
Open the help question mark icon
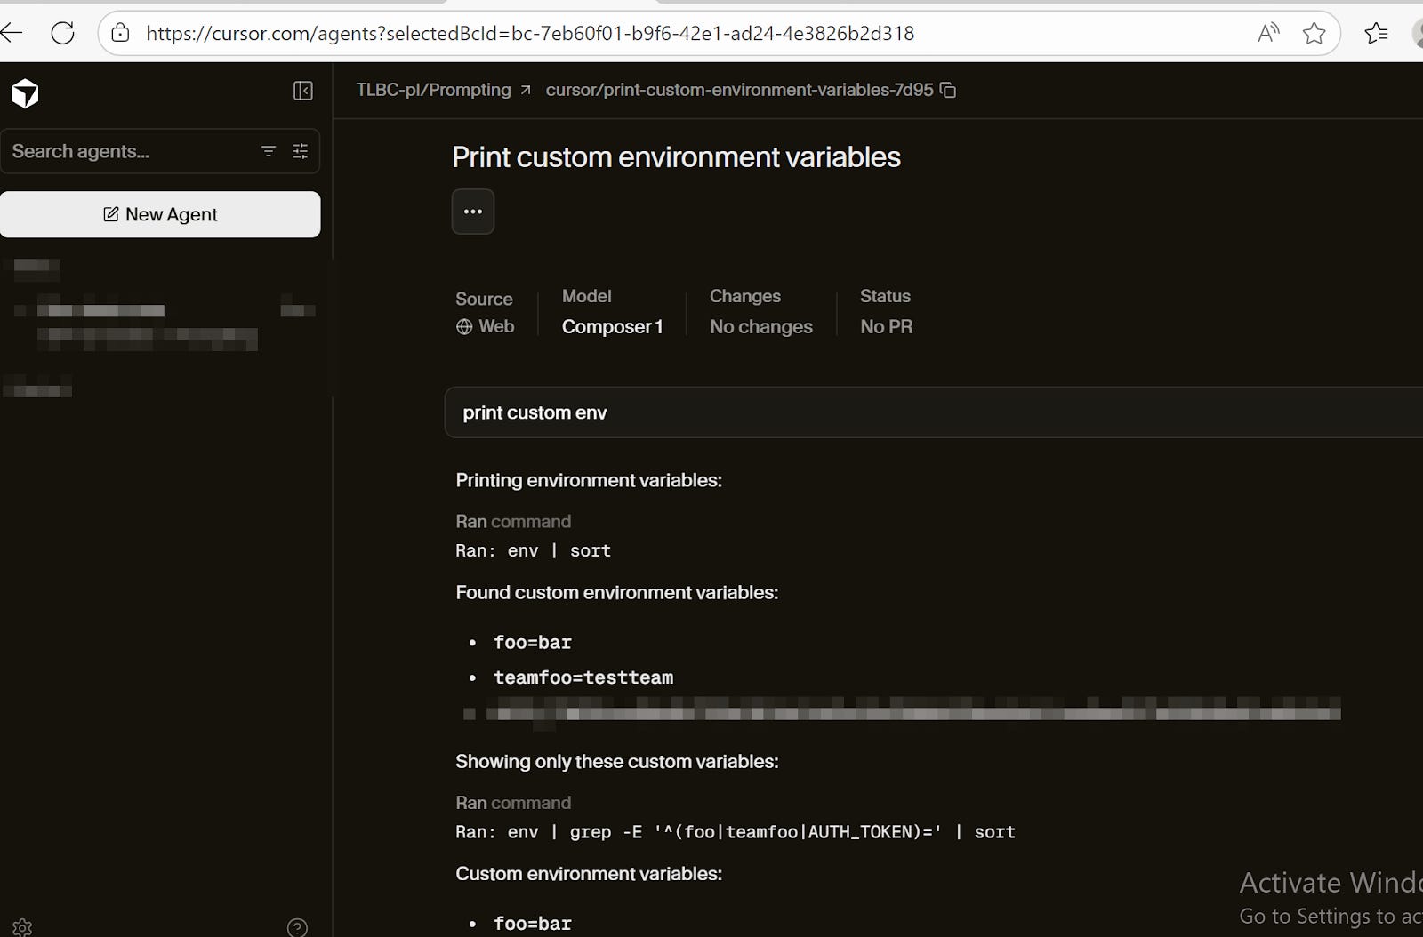298,927
